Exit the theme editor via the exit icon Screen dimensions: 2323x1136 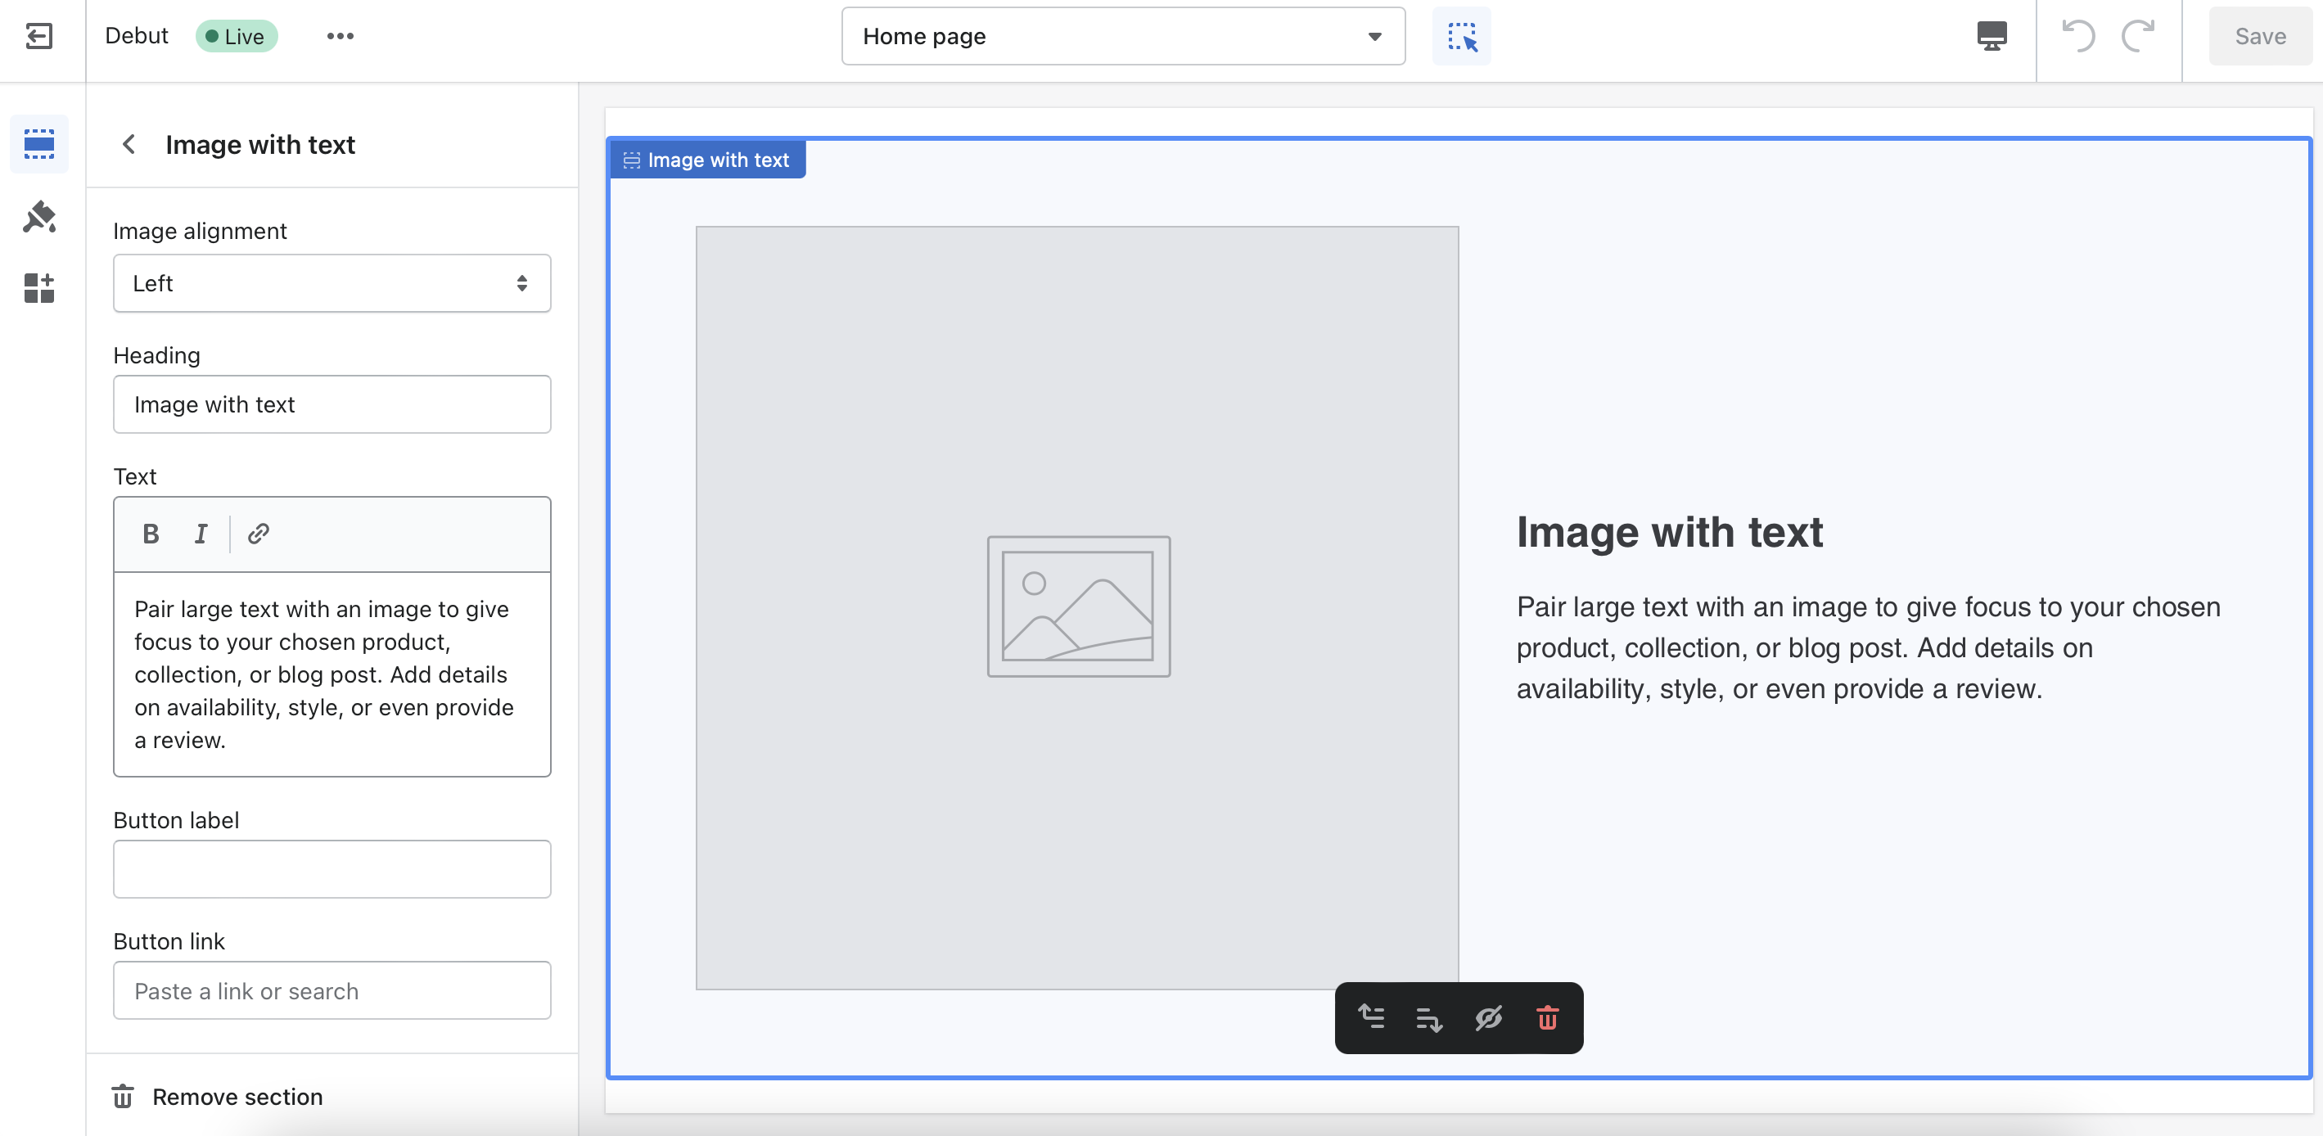coord(38,36)
